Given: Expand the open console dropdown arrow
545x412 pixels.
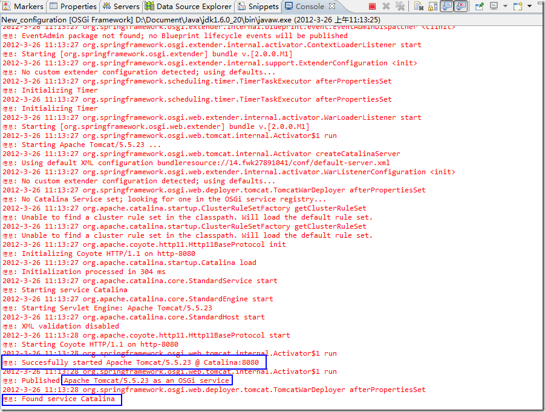Looking at the screenshot, I should pyautogui.click(x=529, y=6).
